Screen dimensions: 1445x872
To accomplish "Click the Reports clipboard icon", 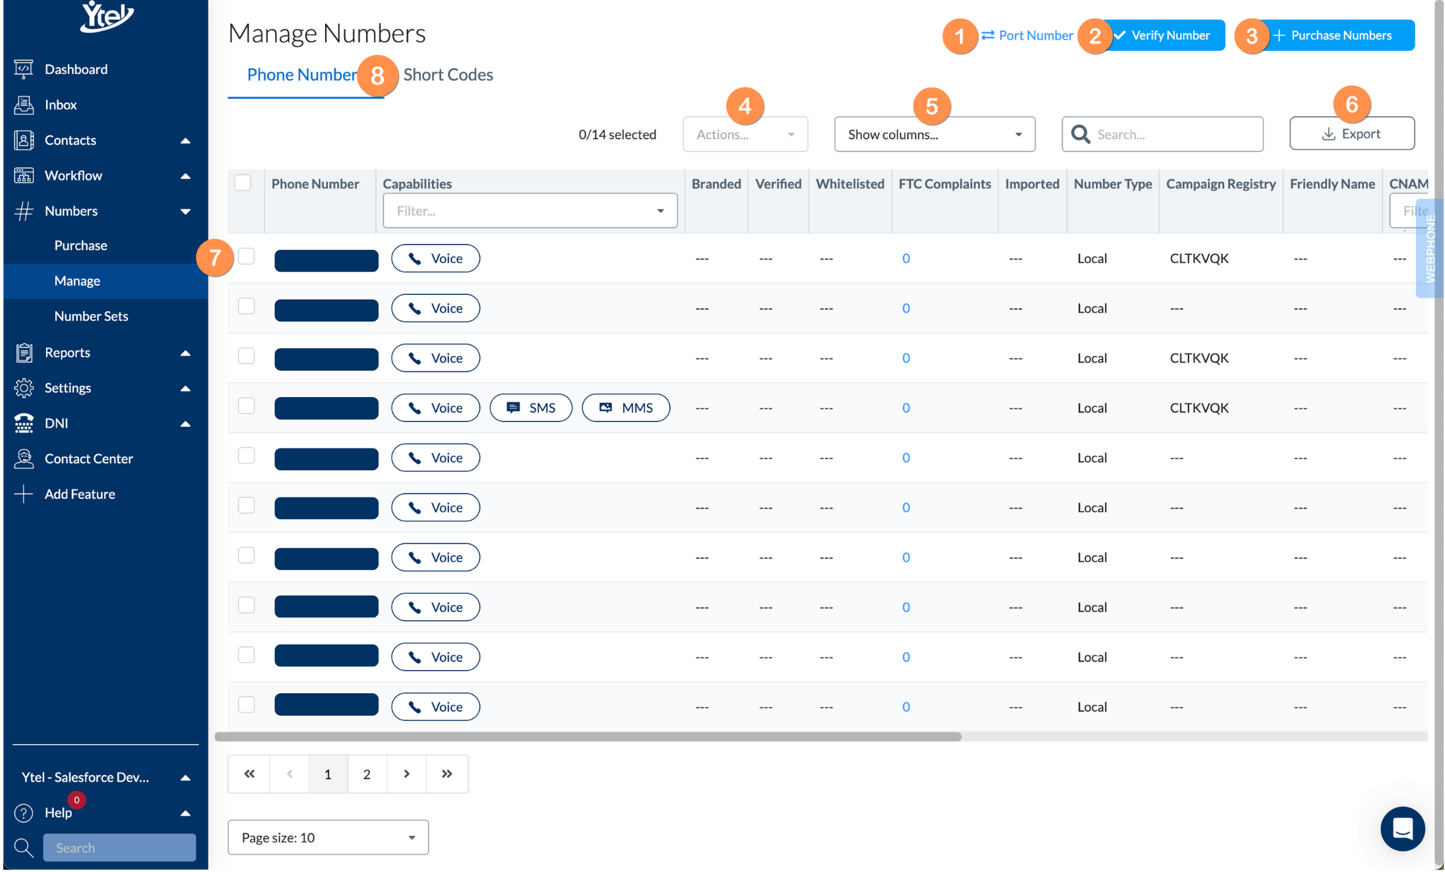I will 24,353.
